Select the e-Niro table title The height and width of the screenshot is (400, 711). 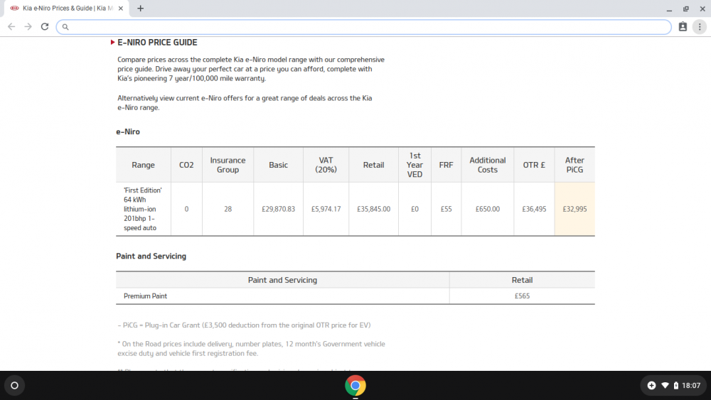point(128,132)
